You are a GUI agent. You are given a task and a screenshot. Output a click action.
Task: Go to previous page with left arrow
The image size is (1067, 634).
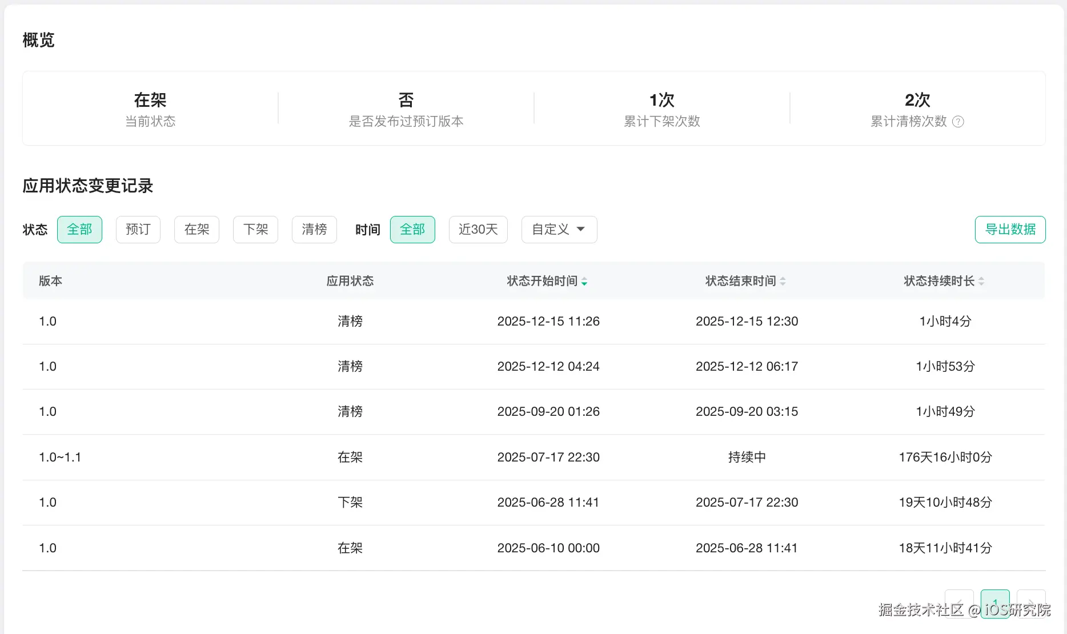[x=959, y=603]
